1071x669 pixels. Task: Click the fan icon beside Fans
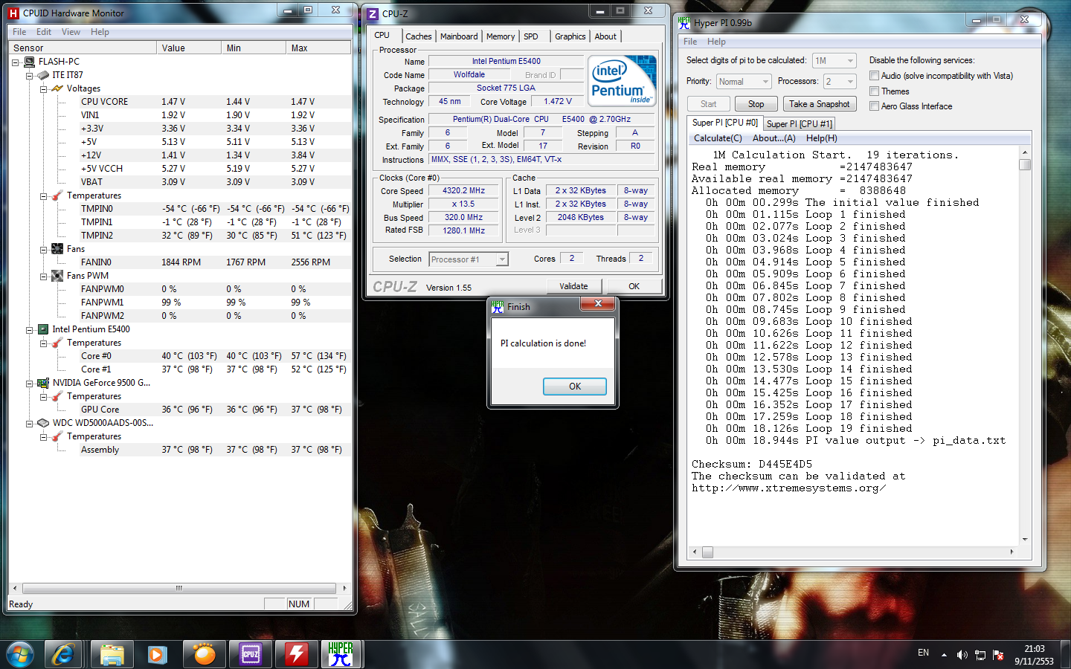57,249
